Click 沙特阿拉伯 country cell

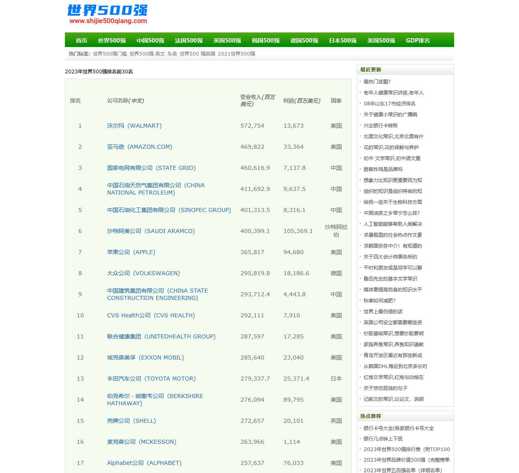click(x=336, y=231)
